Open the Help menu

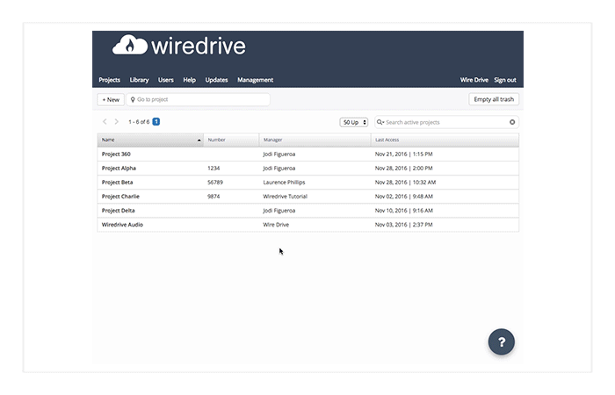click(x=190, y=80)
